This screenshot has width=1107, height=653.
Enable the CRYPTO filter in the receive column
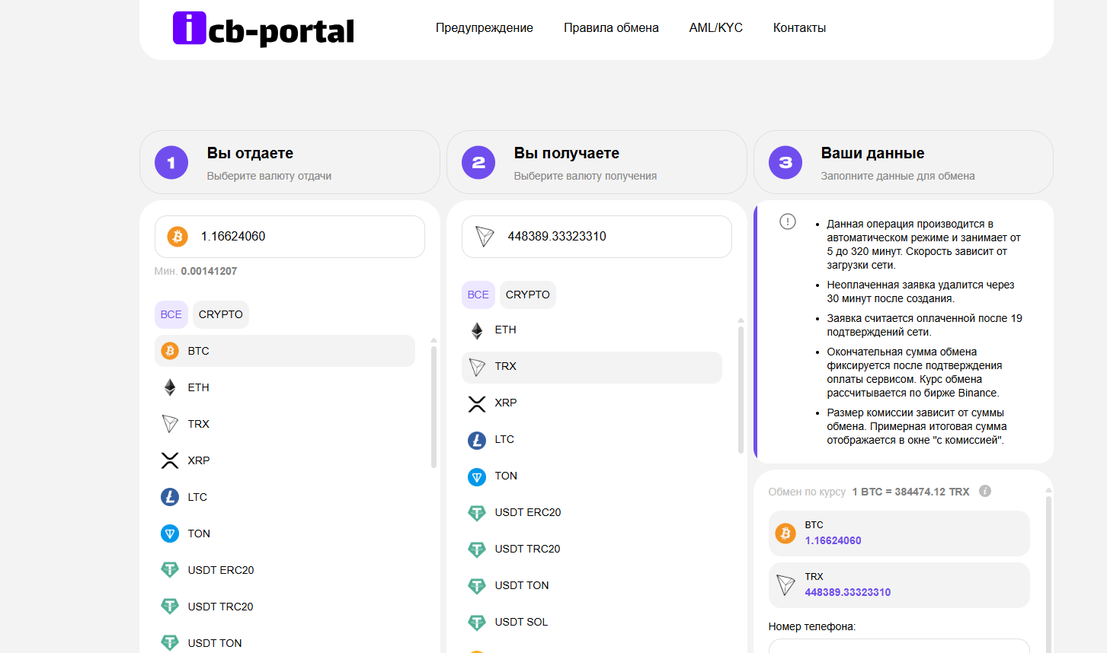point(527,295)
